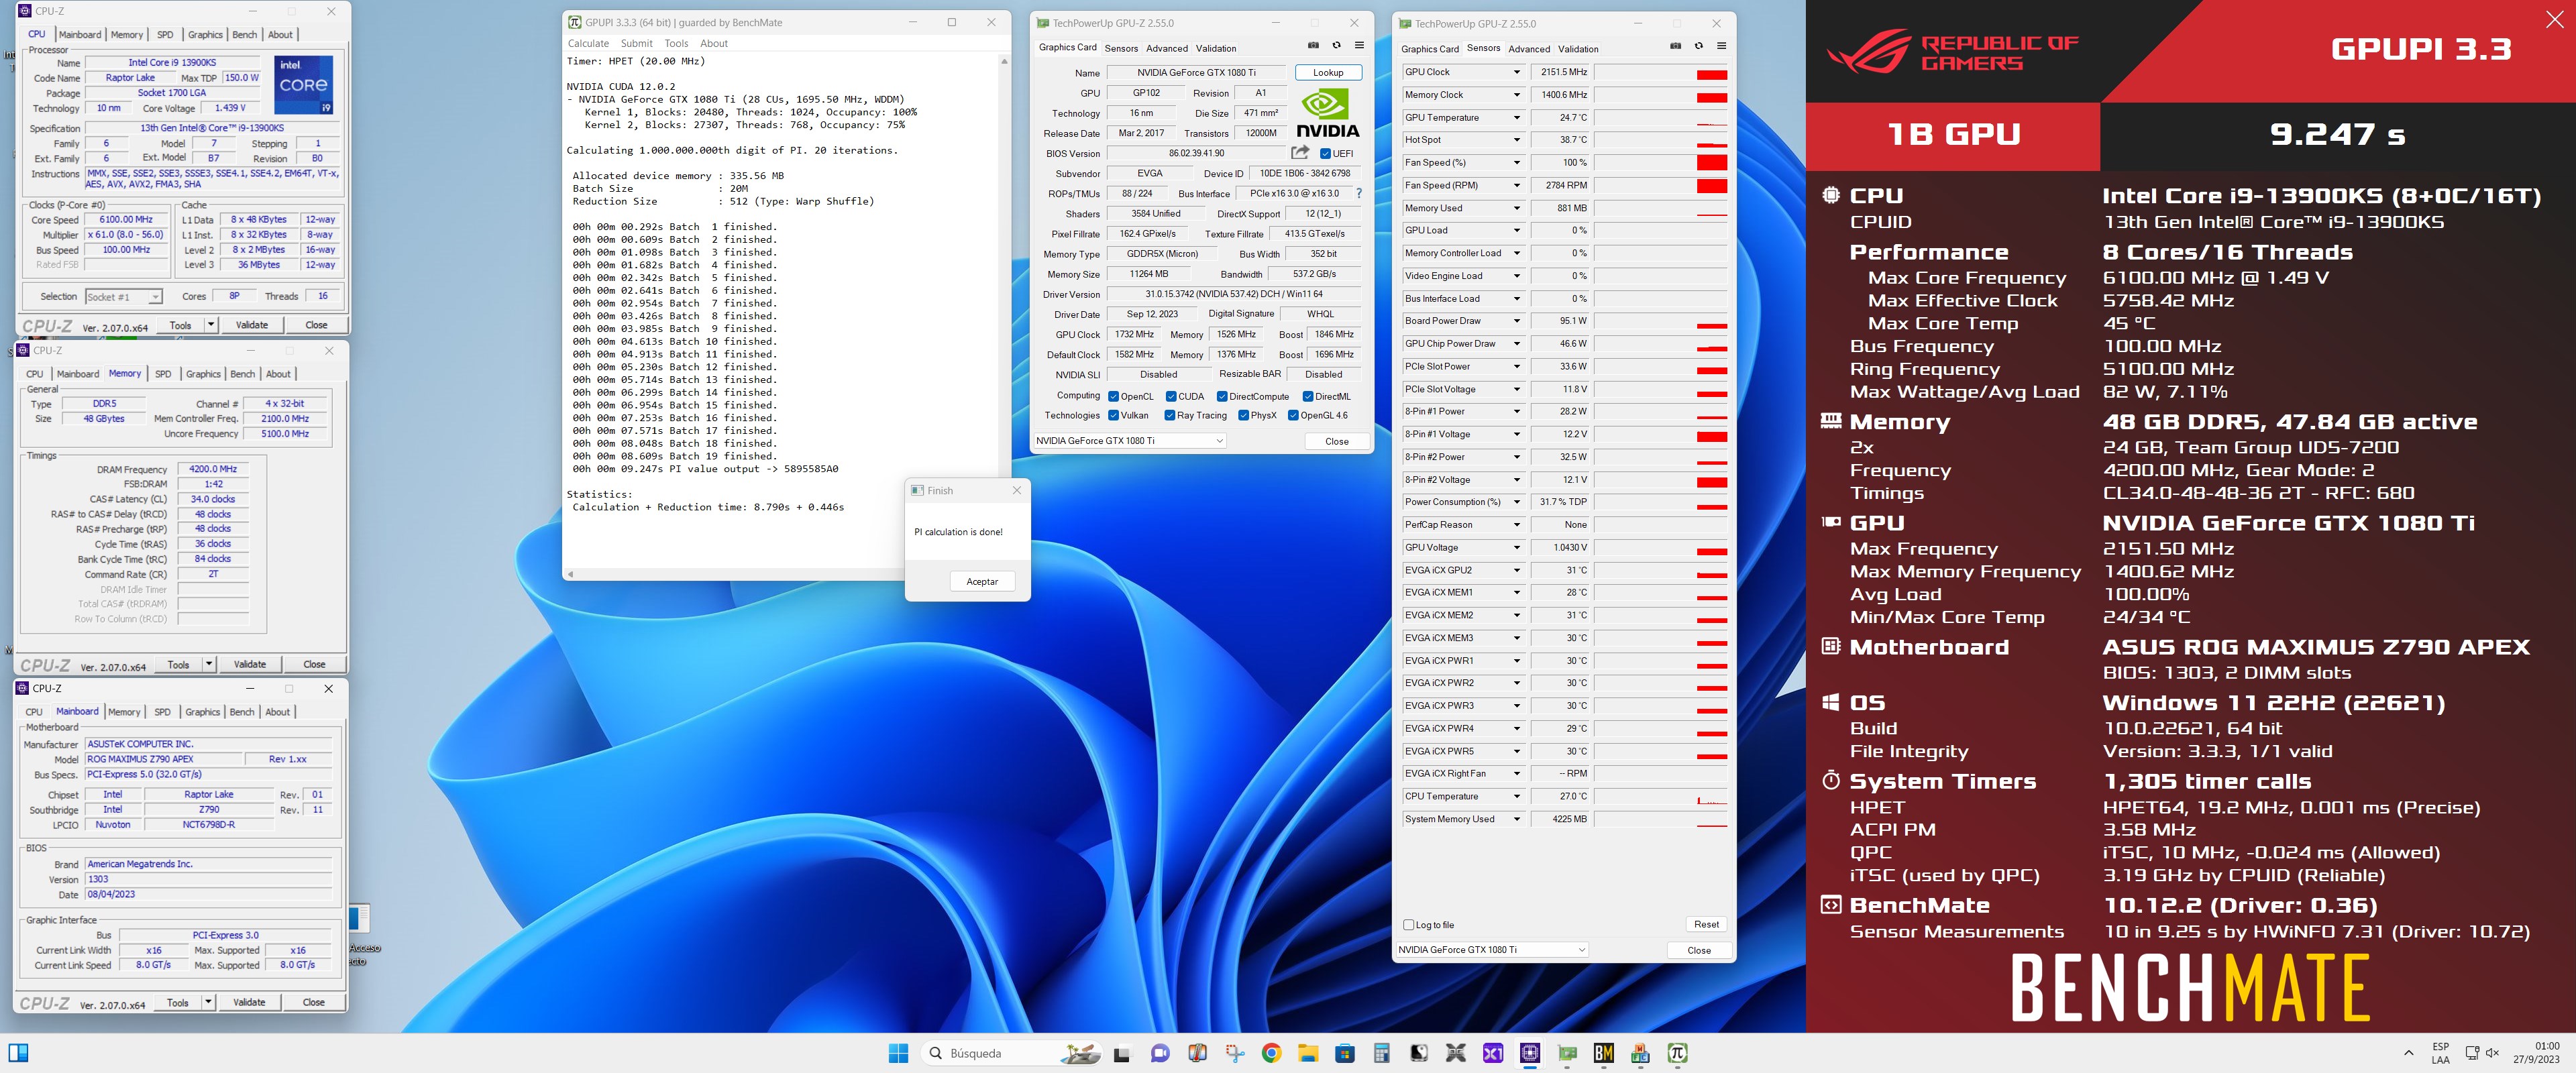Switch to GPUPI pi icon on taskbar
Image resolution: width=2576 pixels, height=1073 pixels.
[1678, 1053]
